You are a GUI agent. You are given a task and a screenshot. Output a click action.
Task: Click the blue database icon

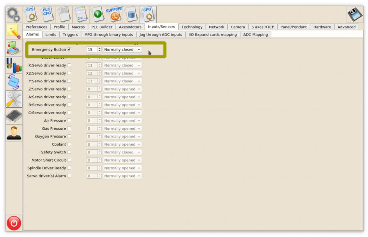pyautogui.click(x=131, y=14)
